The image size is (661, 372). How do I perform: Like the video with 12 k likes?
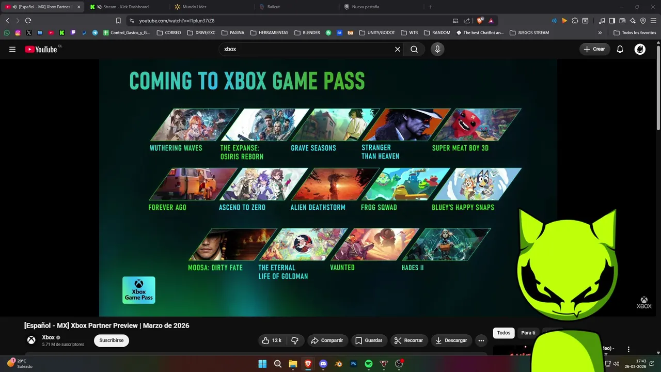(272, 340)
